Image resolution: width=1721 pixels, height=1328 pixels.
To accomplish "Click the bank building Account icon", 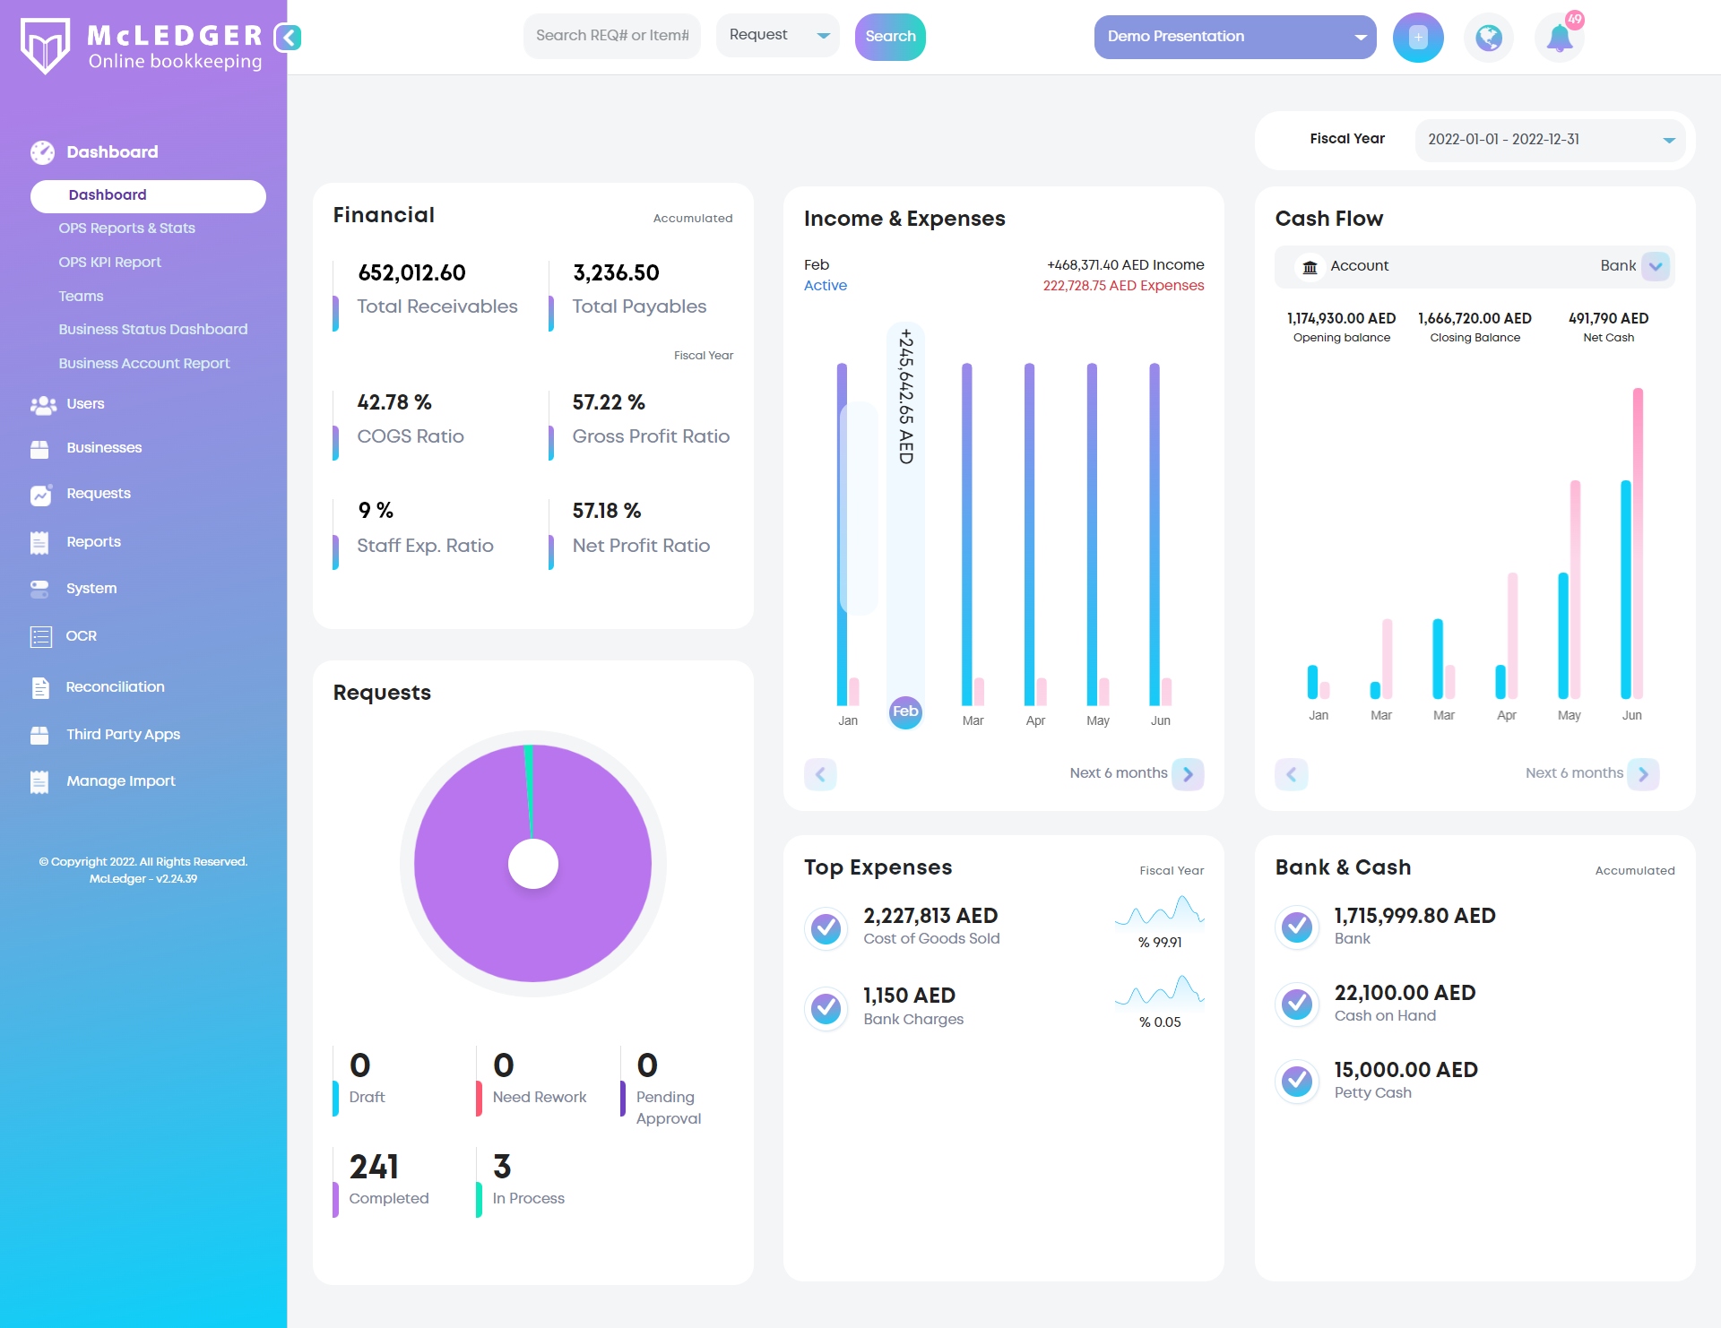I will [x=1310, y=267].
